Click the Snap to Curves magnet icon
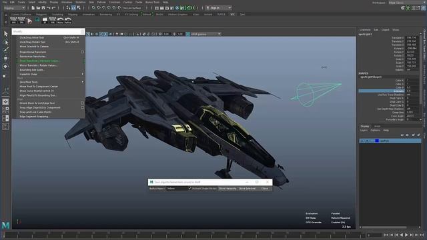 [99, 8]
